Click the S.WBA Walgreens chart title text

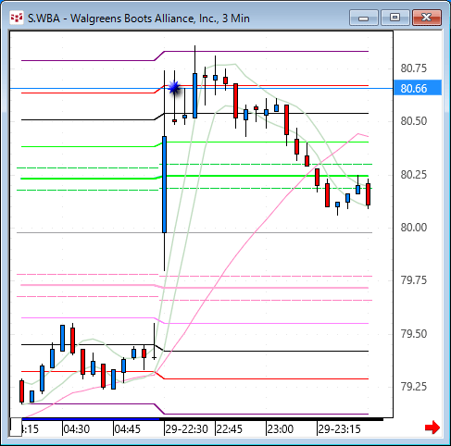click(139, 19)
